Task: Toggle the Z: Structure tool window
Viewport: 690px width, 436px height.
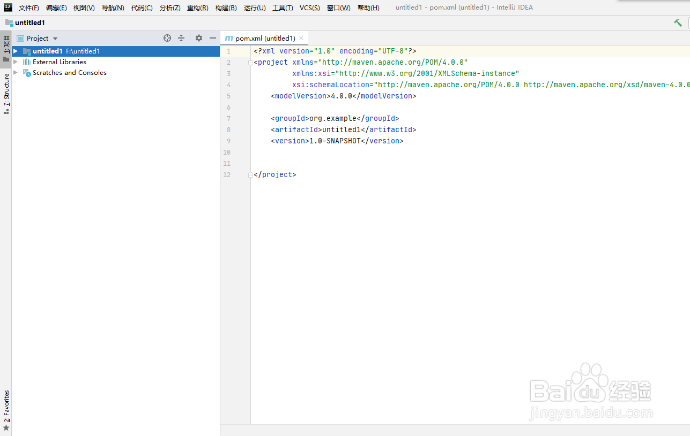Action: [6, 94]
